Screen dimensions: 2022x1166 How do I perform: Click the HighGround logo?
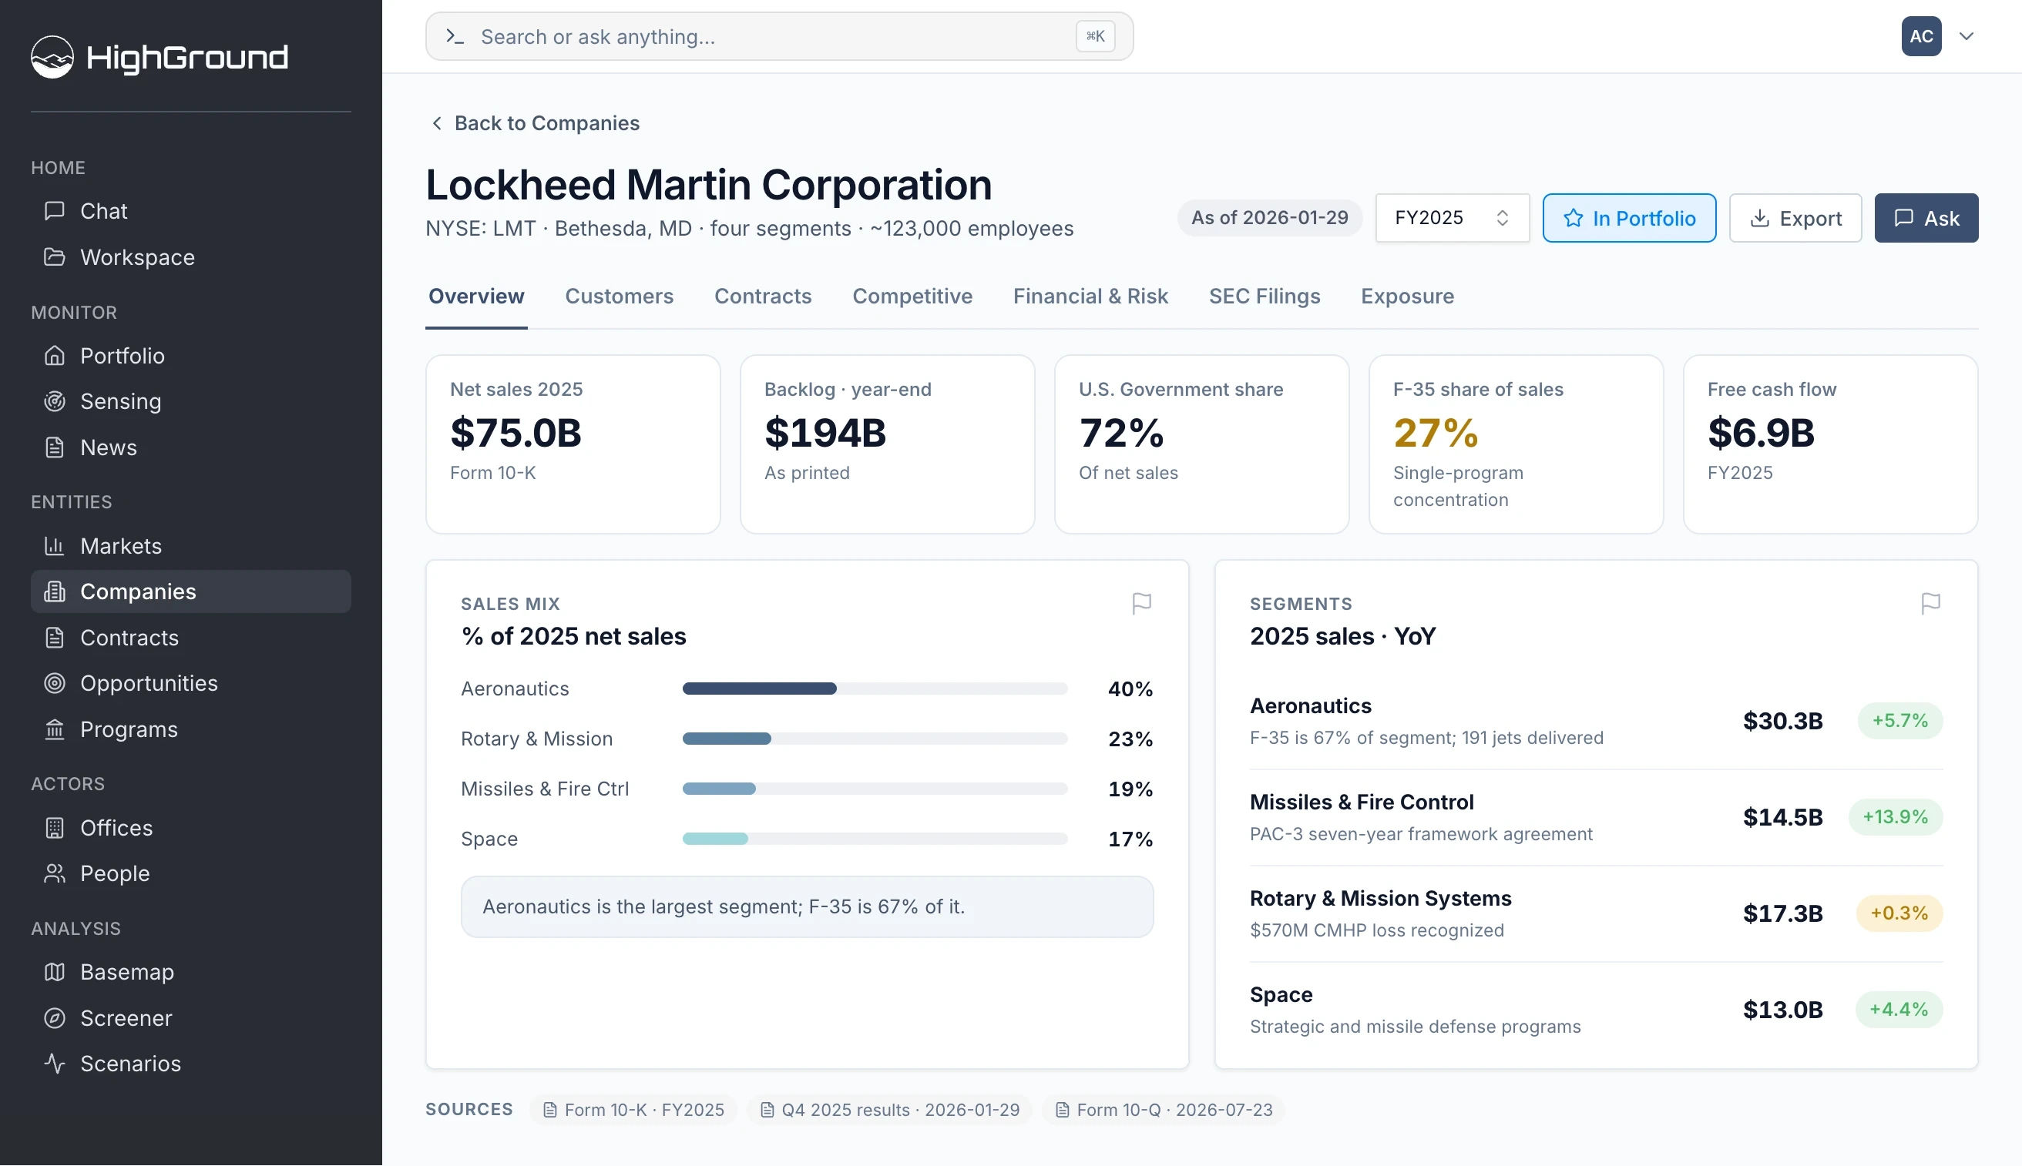[160, 57]
